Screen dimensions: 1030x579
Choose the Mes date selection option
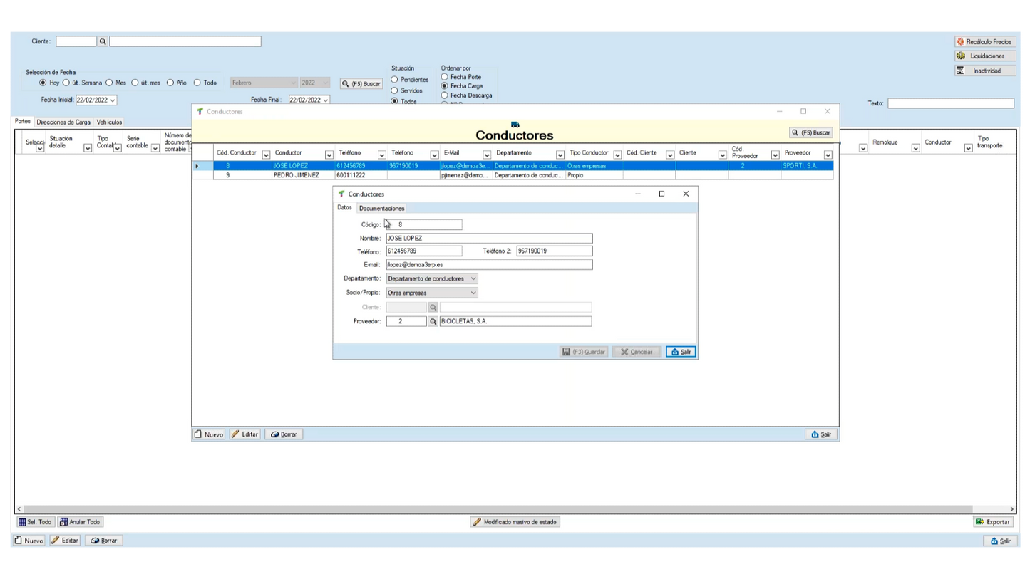coord(110,83)
